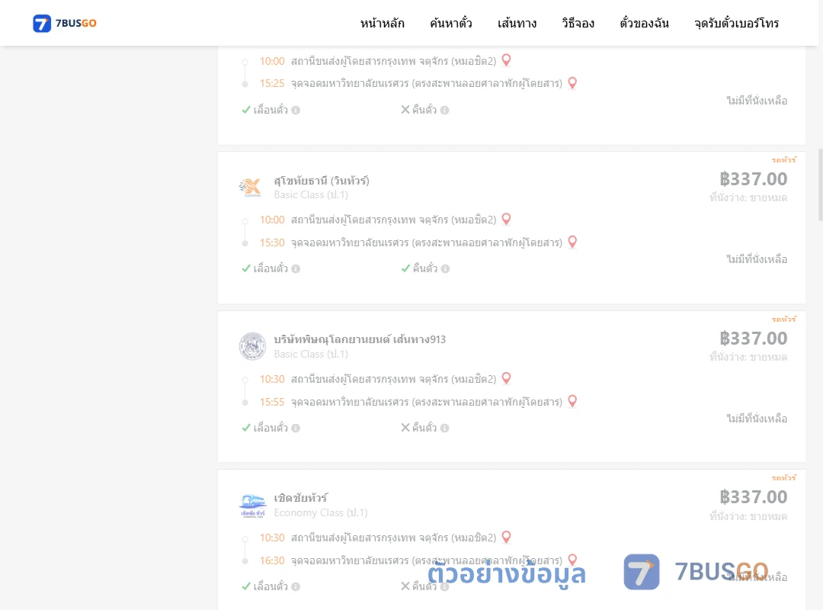This screenshot has width=823, height=610.
Task: Click ไม่มีที่นั่งเหลือ on สุโขทัยธานี card
Action: click(757, 259)
